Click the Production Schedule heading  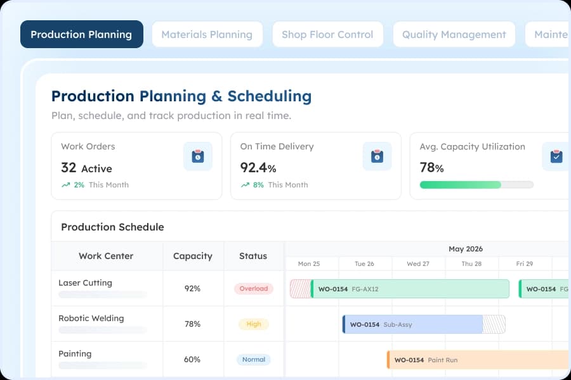click(x=112, y=227)
